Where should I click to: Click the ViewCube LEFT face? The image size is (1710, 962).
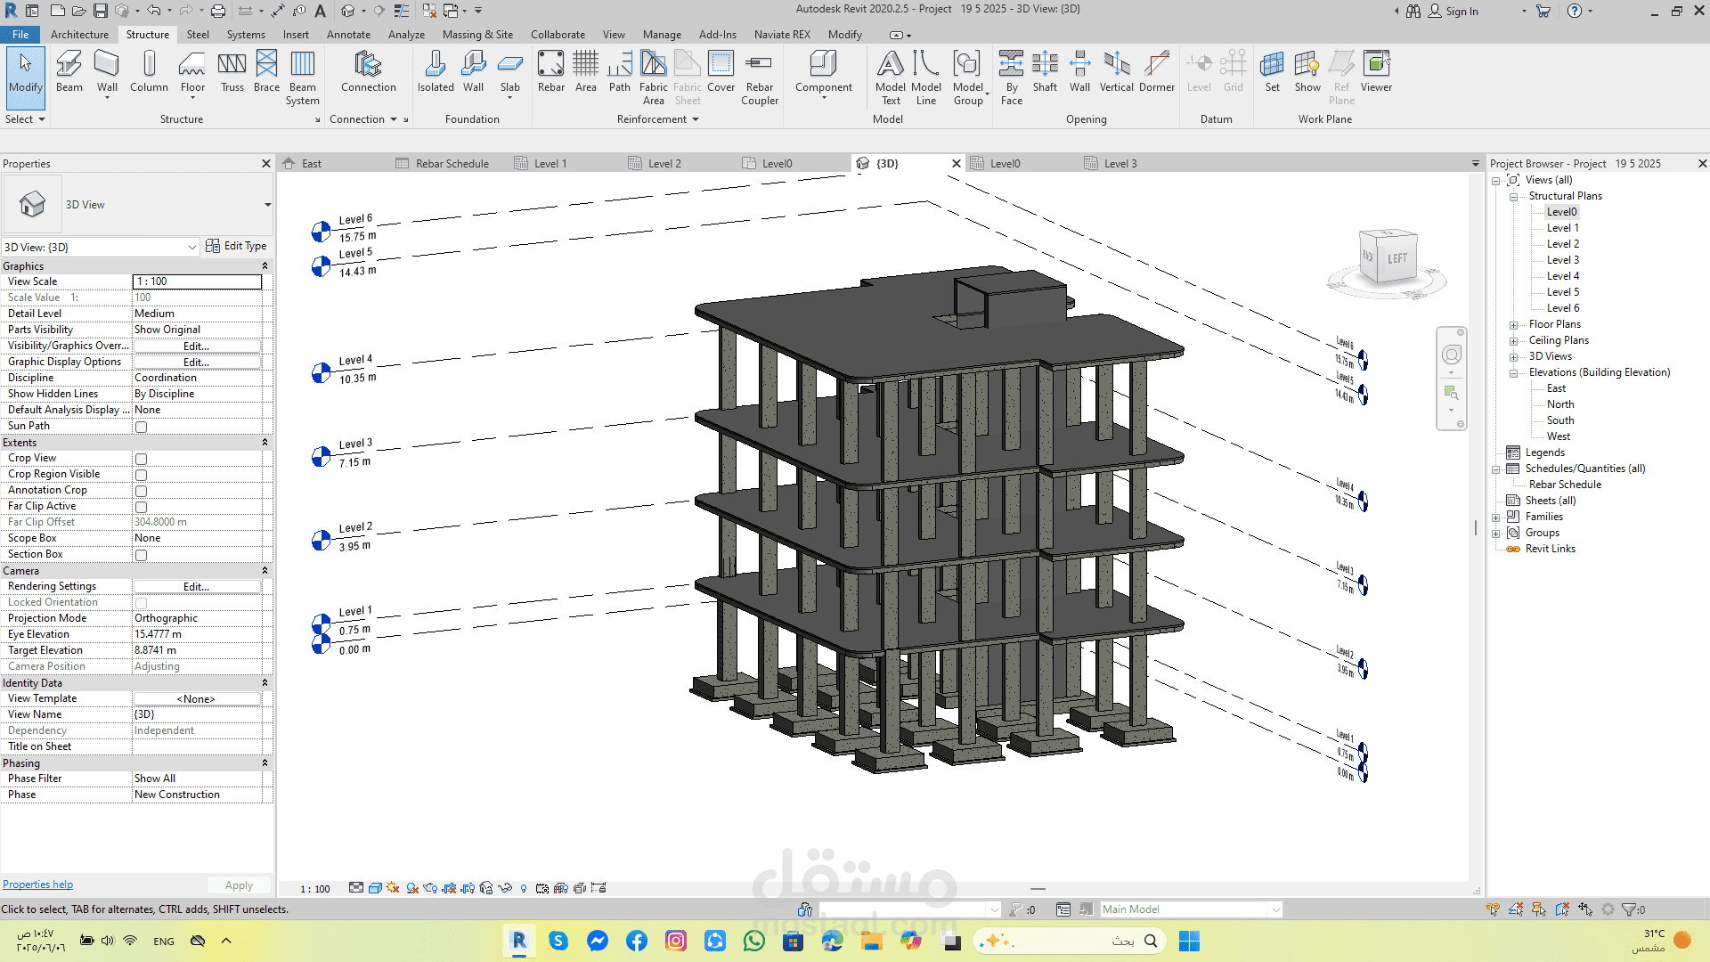pyautogui.click(x=1396, y=258)
